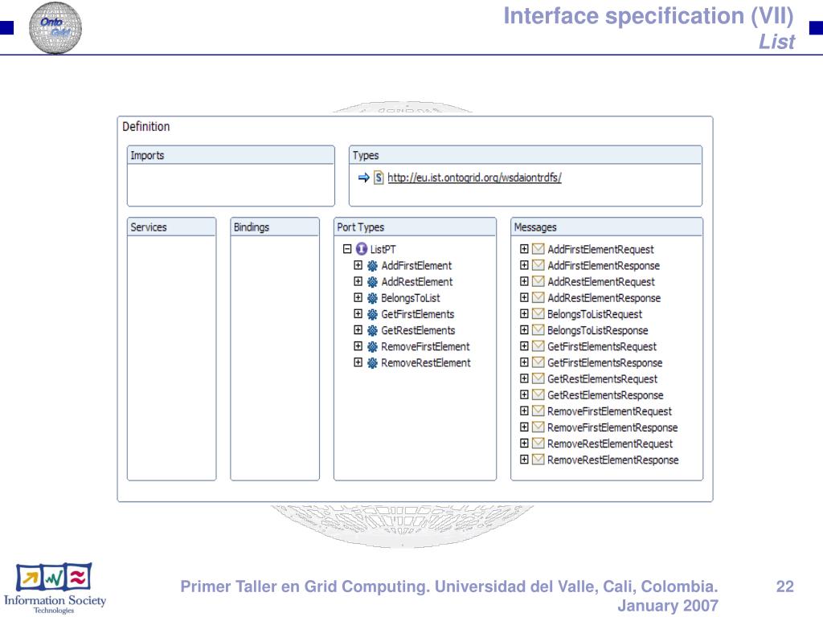The height and width of the screenshot is (617, 823).
Task: Click envelope icon of AddFirstElementRequest message
Action: pyautogui.click(x=538, y=249)
